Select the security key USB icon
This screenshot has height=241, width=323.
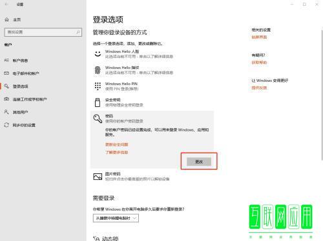click(98, 102)
